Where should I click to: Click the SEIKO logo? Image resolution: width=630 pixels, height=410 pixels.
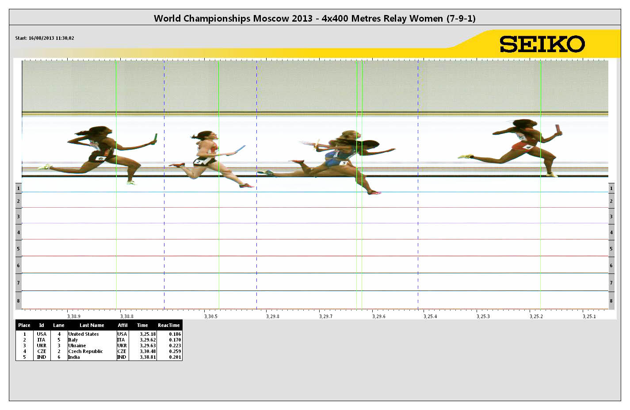click(x=542, y=44)
